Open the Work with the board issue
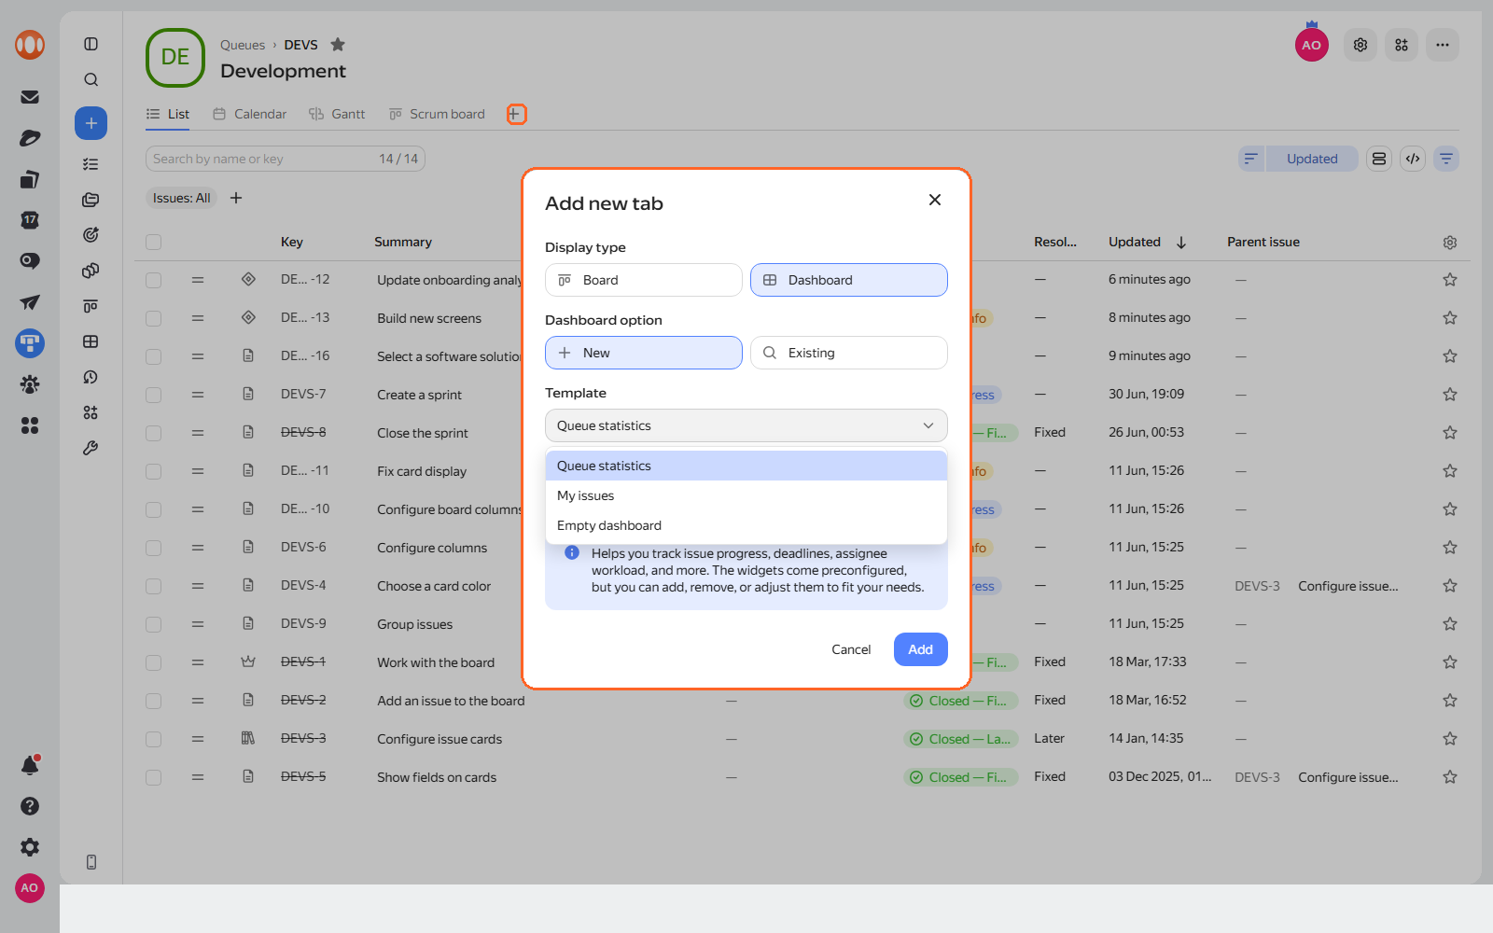The width and height of the screenshot is (1493, 933). [436, 662]
